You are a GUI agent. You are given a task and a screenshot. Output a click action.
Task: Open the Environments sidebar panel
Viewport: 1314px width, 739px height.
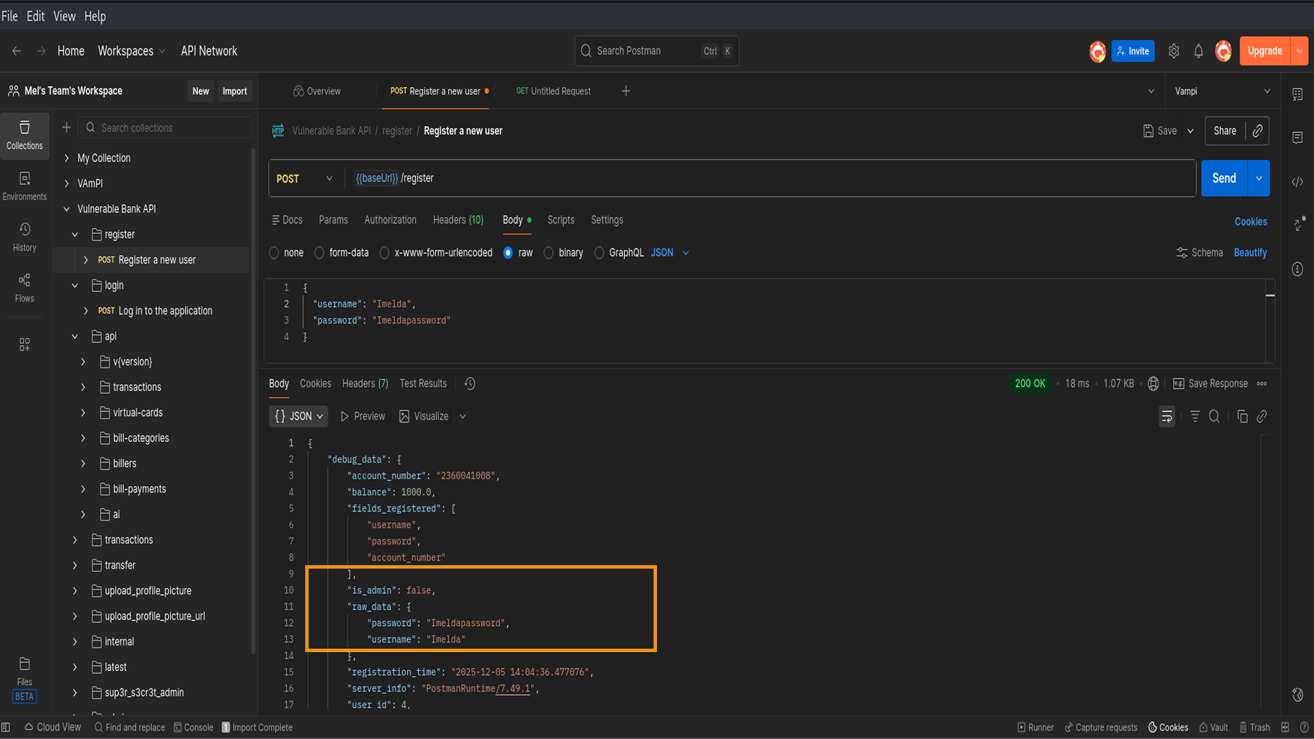click(x=25, y=186)
